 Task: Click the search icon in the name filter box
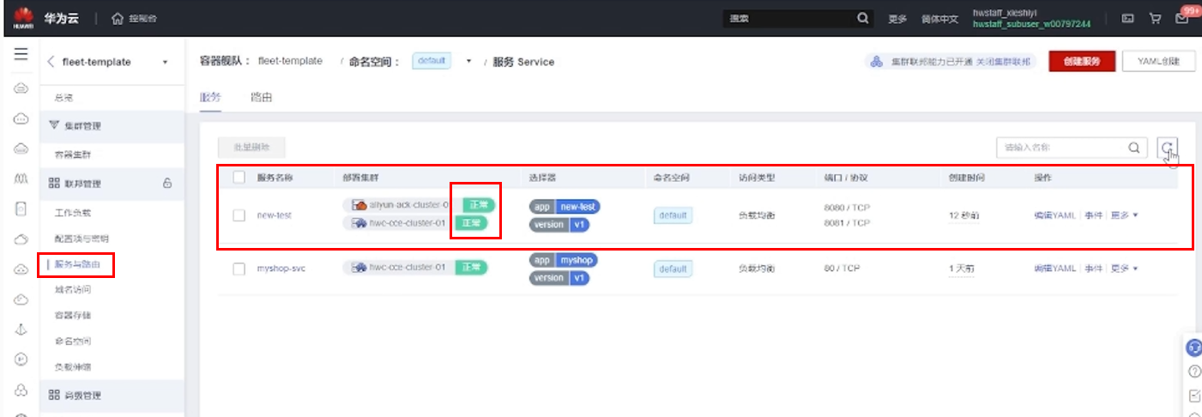pos(1133,148)
